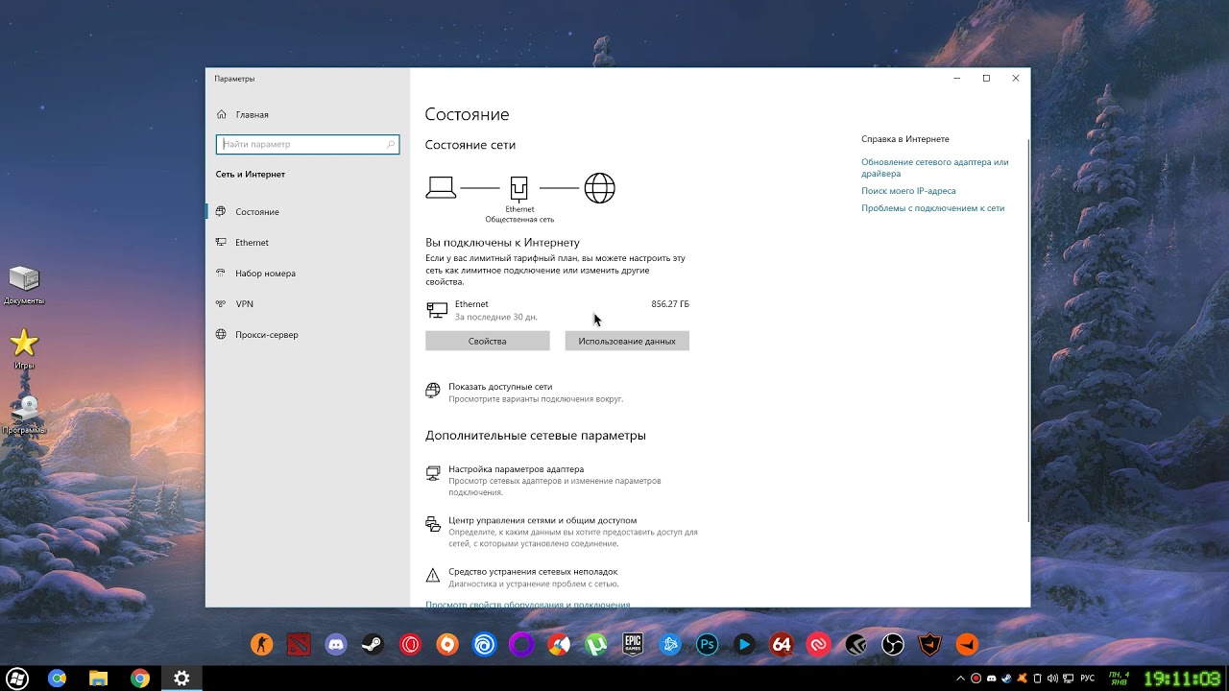The width and height of the screenshot is (1229, 691).
Task: Click the green taskbar clock
Action: coord(1184,679)
